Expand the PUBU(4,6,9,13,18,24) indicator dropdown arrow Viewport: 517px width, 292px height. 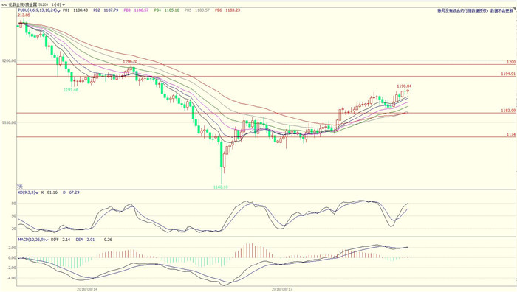(58, 10)
